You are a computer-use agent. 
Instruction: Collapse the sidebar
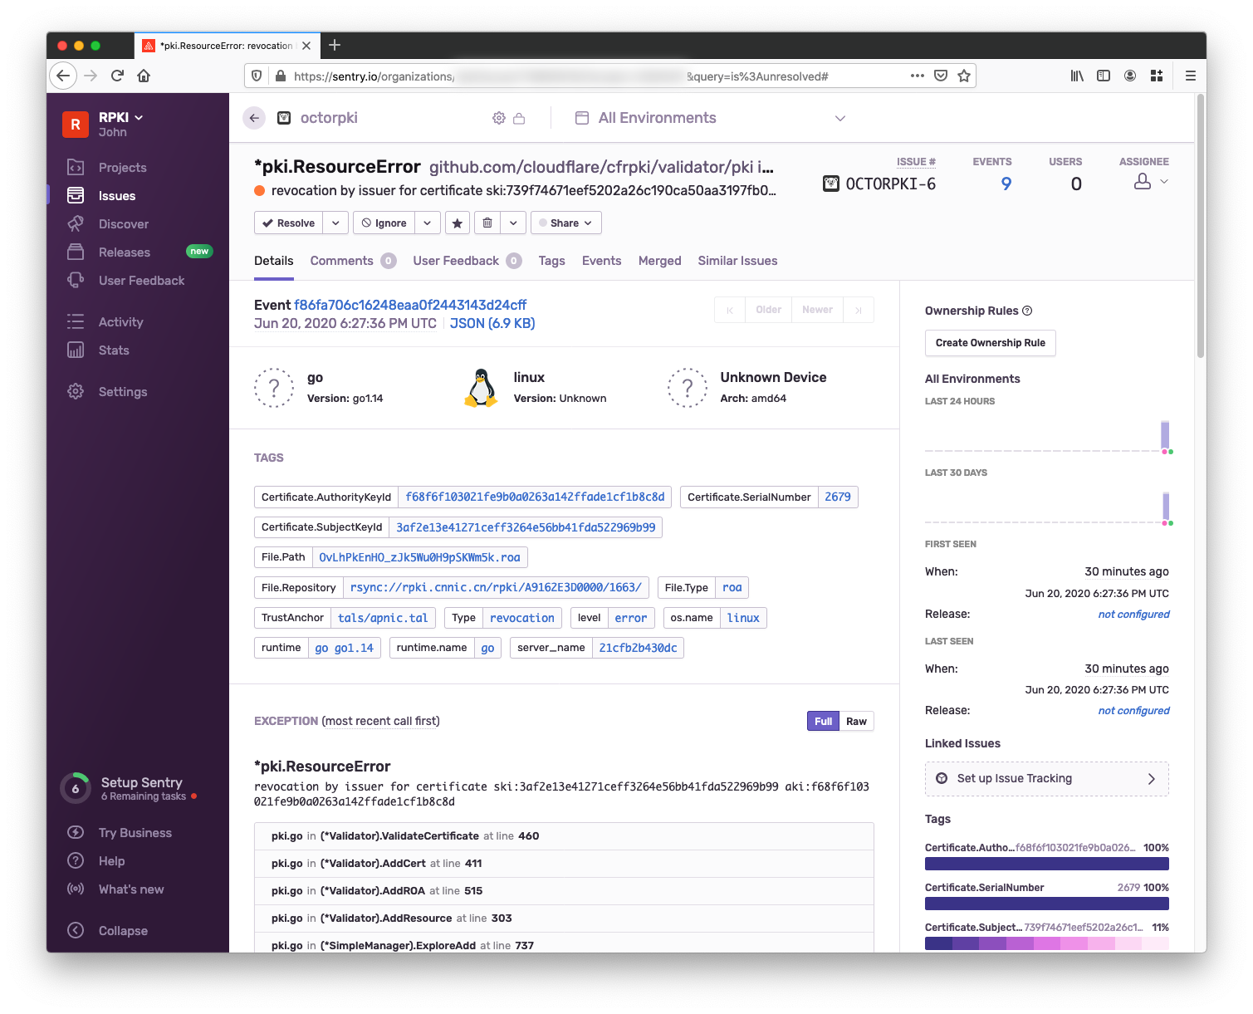tap(122, 931)
